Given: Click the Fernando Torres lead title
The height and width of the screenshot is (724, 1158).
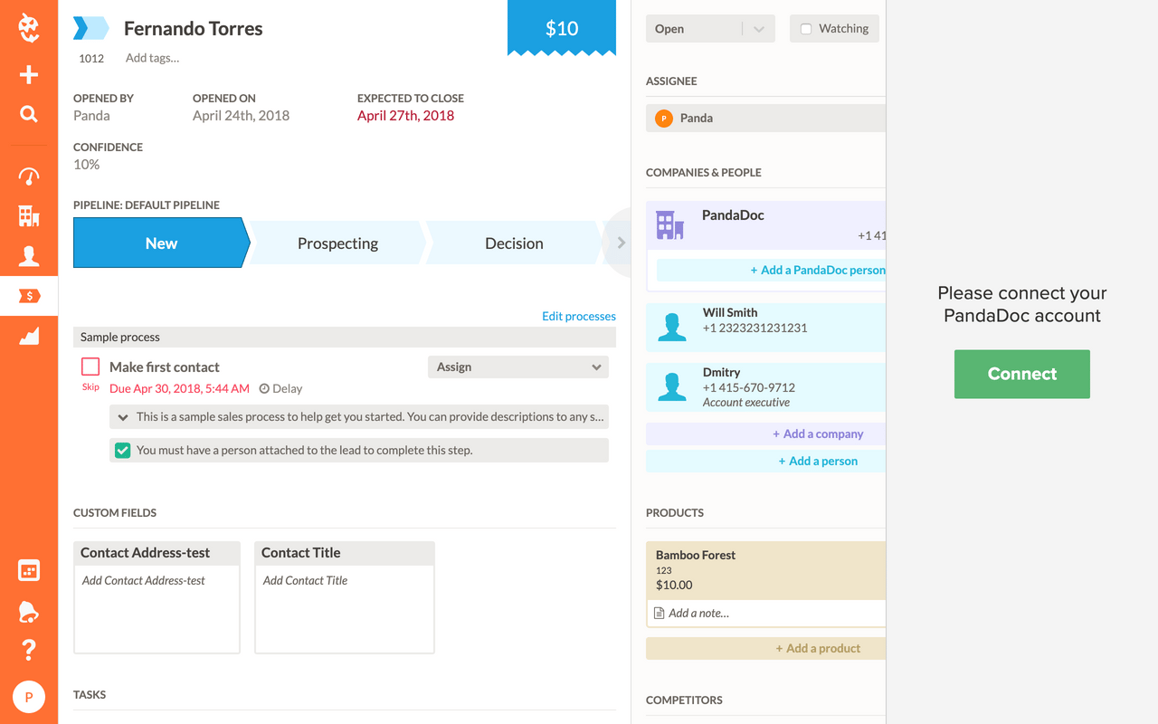Looking at the screenshot, I should click(x=194, y=28).
